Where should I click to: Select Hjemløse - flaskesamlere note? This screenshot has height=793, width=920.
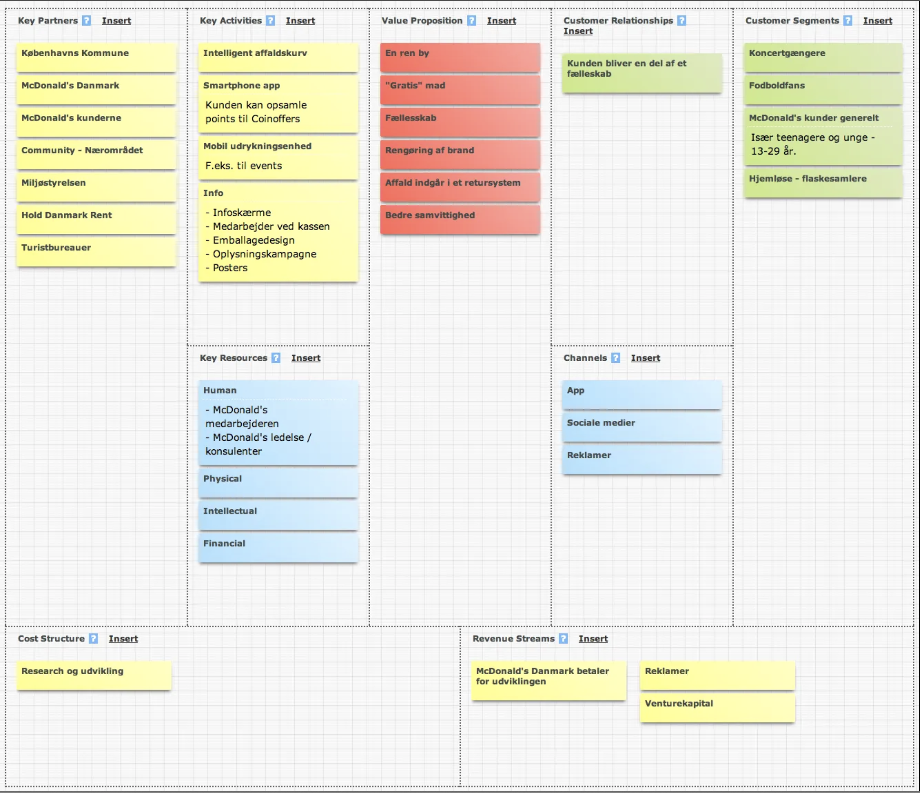click(824, 183)
